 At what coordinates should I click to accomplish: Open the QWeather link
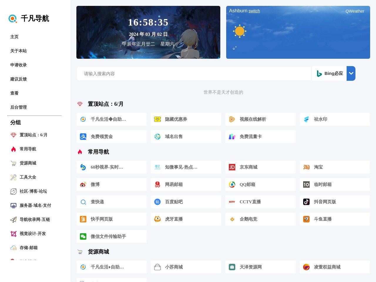355,11
